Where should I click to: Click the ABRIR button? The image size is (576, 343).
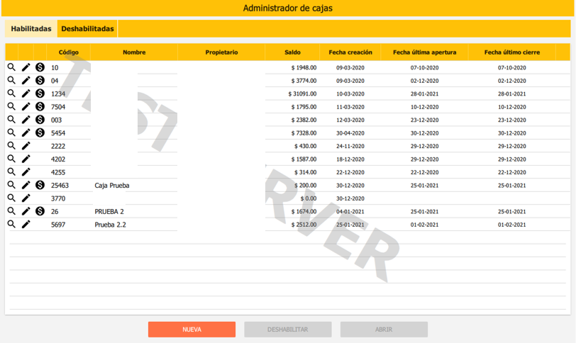[x=384, y=330]
